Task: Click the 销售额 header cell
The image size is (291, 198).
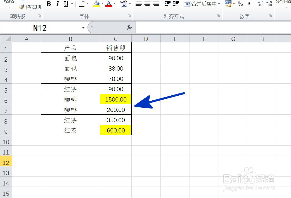Action: pos(116,48)
